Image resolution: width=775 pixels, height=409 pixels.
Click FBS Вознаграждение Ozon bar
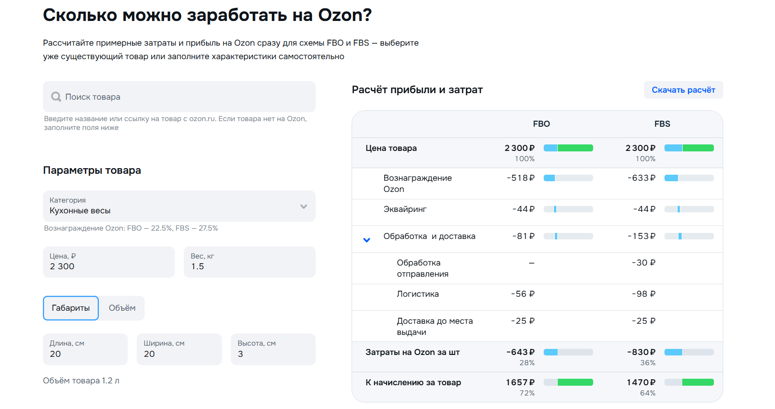pos(689,178)
